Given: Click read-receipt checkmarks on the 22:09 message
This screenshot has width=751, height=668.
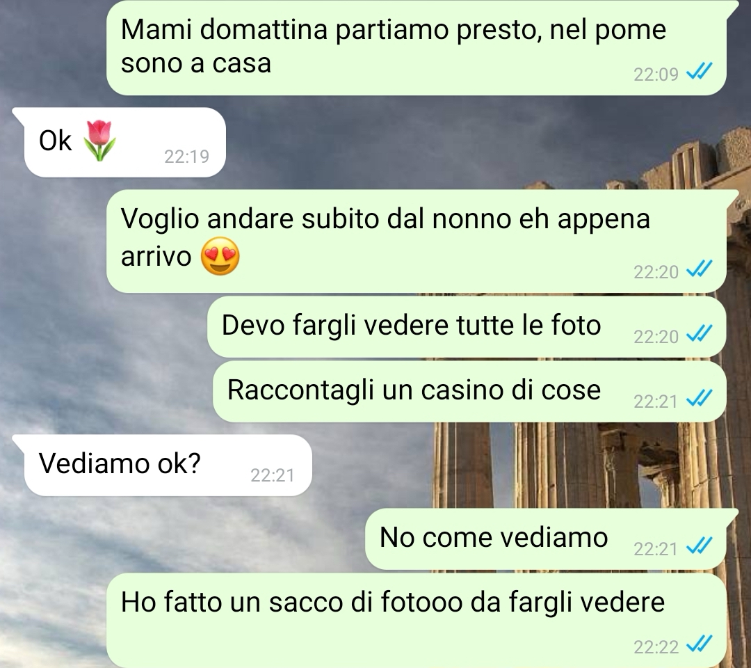Looking at the screenshot, I should coord(700,72).
